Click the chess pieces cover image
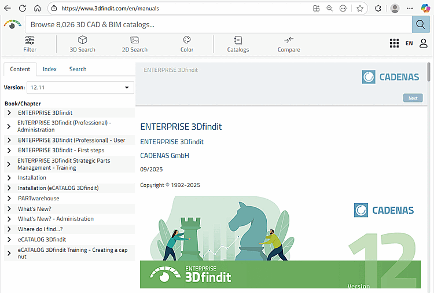Screen dimensions: 434x293 point(280,242)
